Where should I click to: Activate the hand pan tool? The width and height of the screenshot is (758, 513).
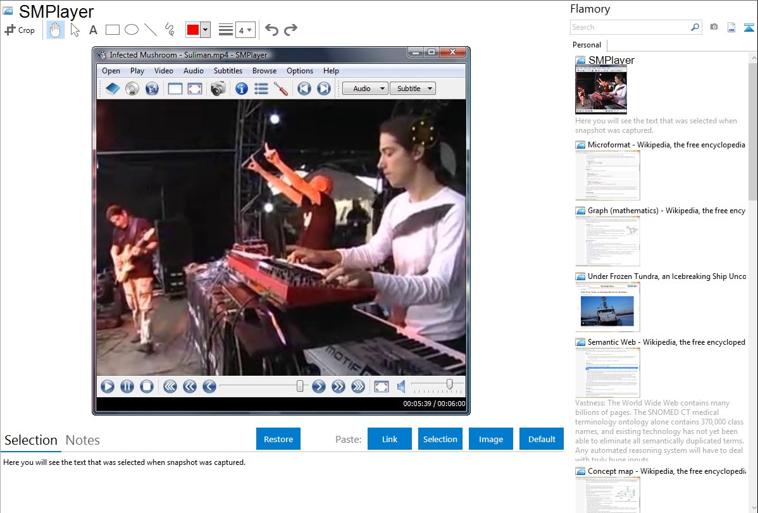55,30
